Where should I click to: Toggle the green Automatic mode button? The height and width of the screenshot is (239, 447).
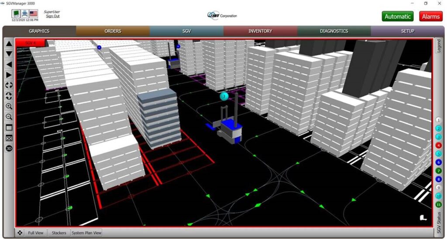[397, 16]
